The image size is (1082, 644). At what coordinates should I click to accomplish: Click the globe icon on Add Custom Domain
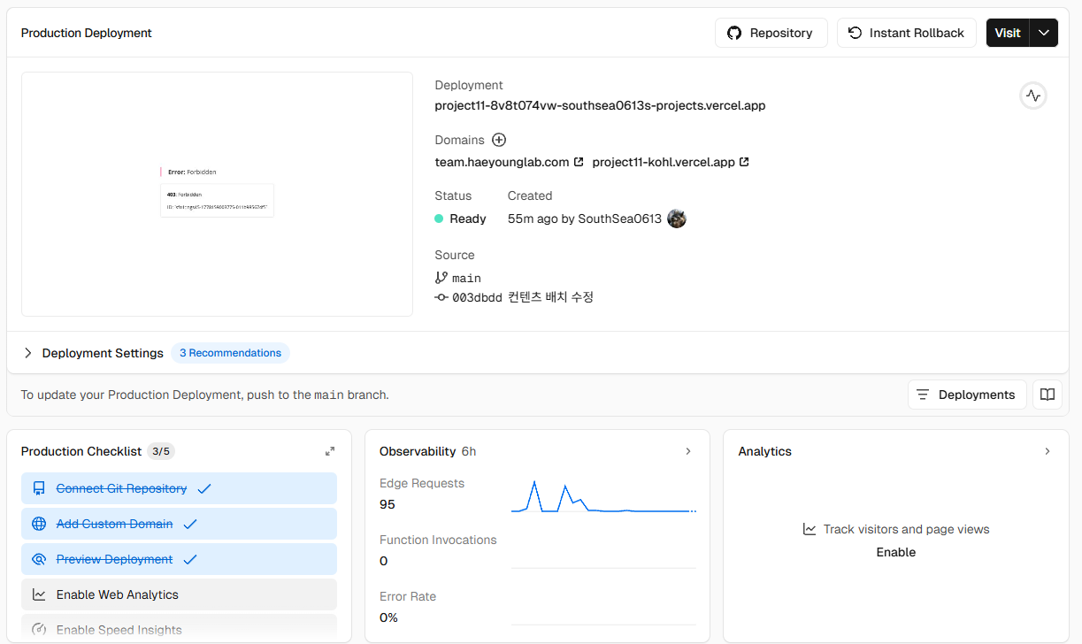pyautogui.click(x=39, y=524)
